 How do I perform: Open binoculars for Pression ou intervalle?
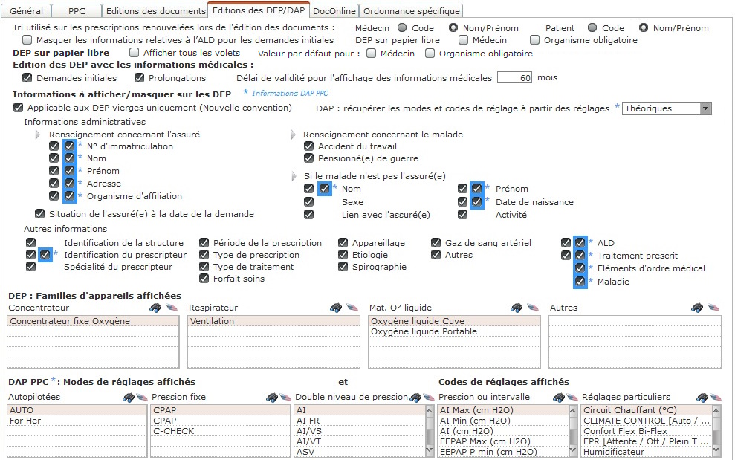(559, 398)
